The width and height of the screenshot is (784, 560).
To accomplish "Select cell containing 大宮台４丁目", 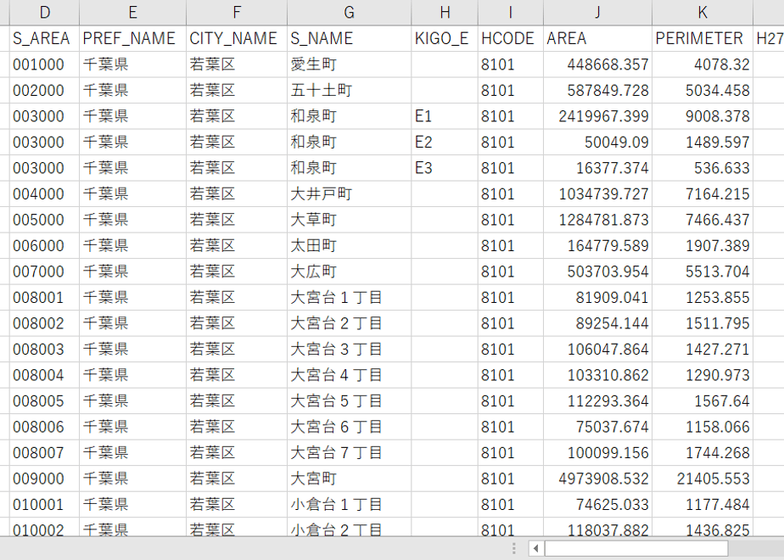I will coord(349,375).
